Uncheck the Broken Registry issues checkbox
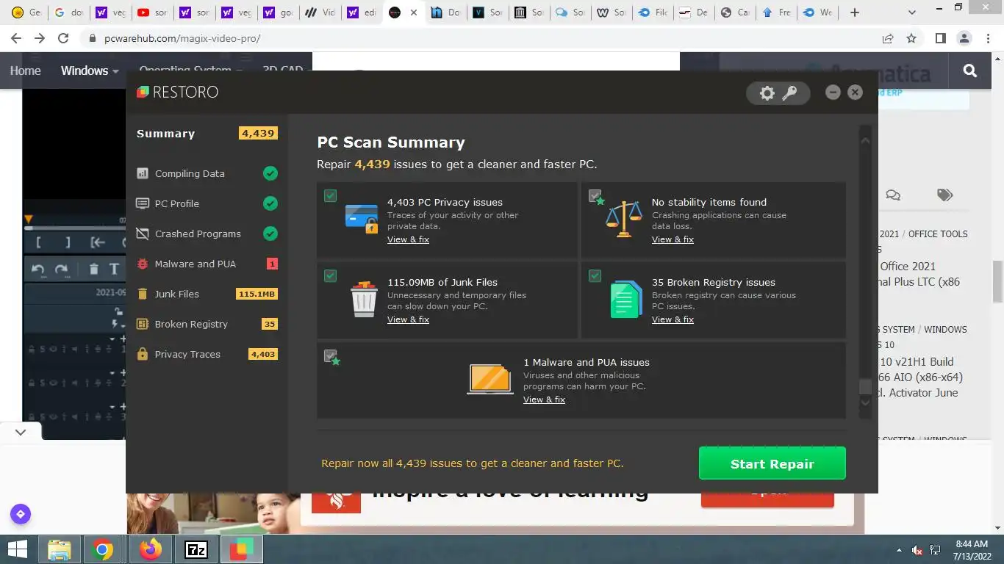This screenshot has width=1004, height=564. [595, 275]
